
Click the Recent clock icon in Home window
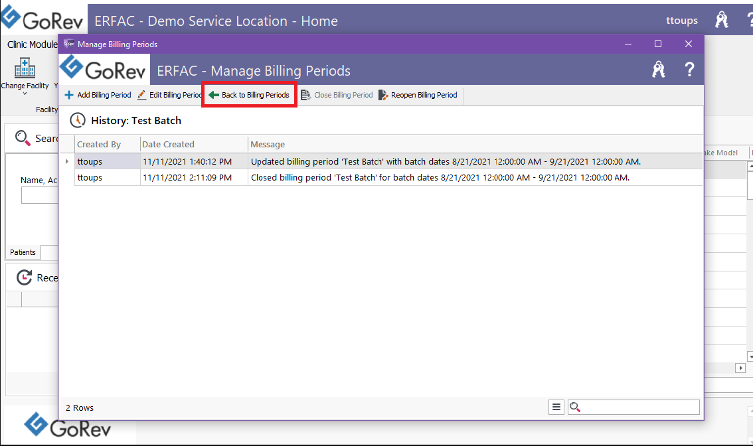point(24,277)
